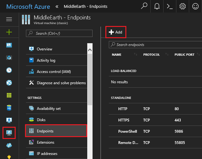The width and height of the screenshot is (202, 159).
Task: Open All resources green grid icon
Action: pyautogui.click(x=9, y=95)
